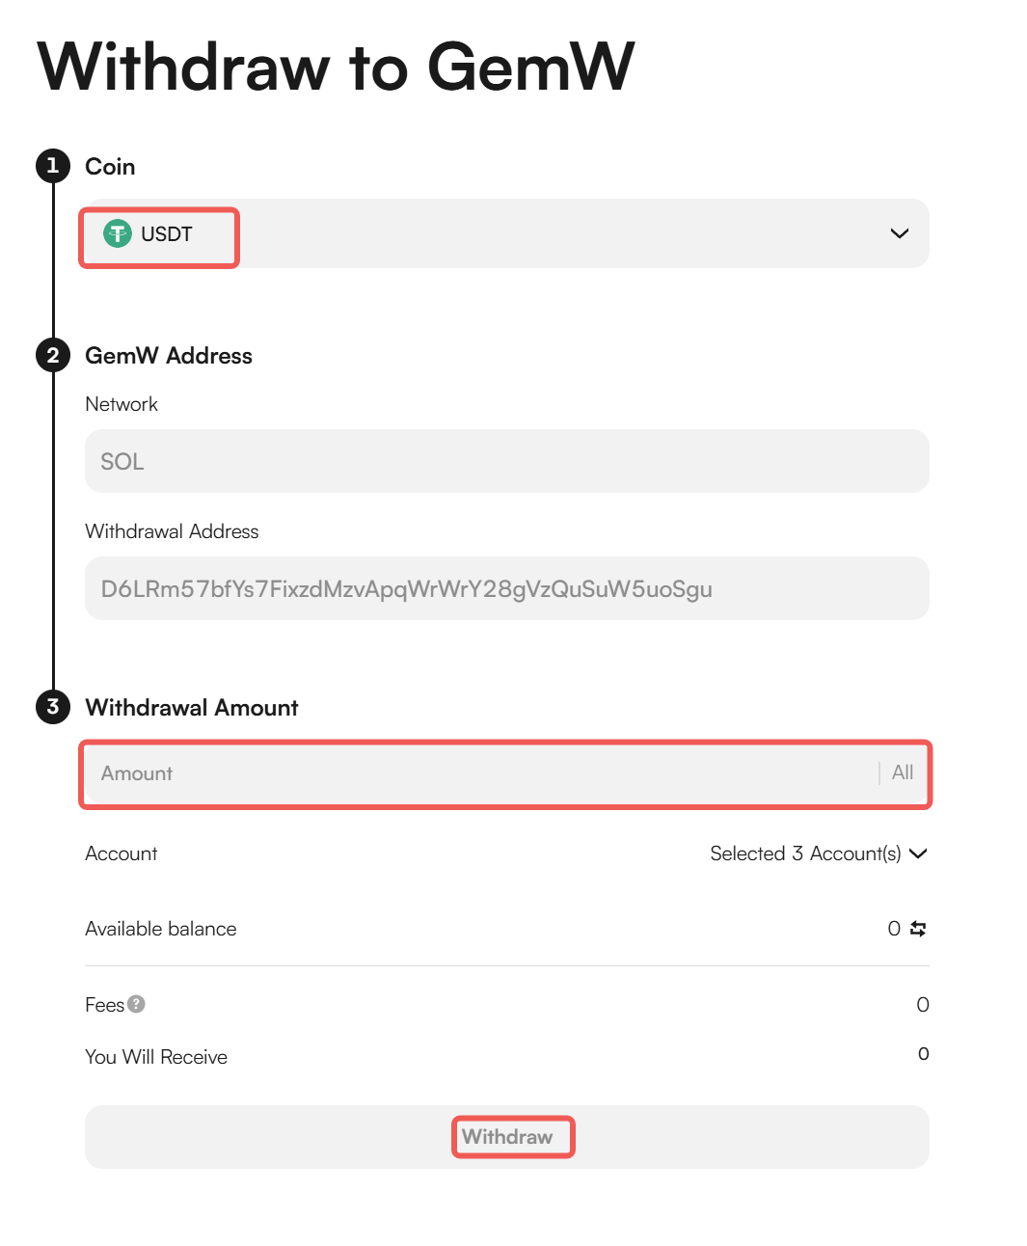Click the step 1 circle marker
Screen dimensions: 1027x1246
[x=53, y=166]
